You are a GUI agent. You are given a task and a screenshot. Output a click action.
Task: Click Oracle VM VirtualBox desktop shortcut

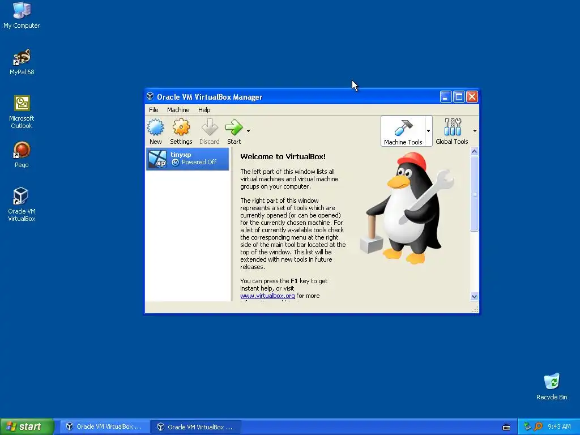(22, 204)
